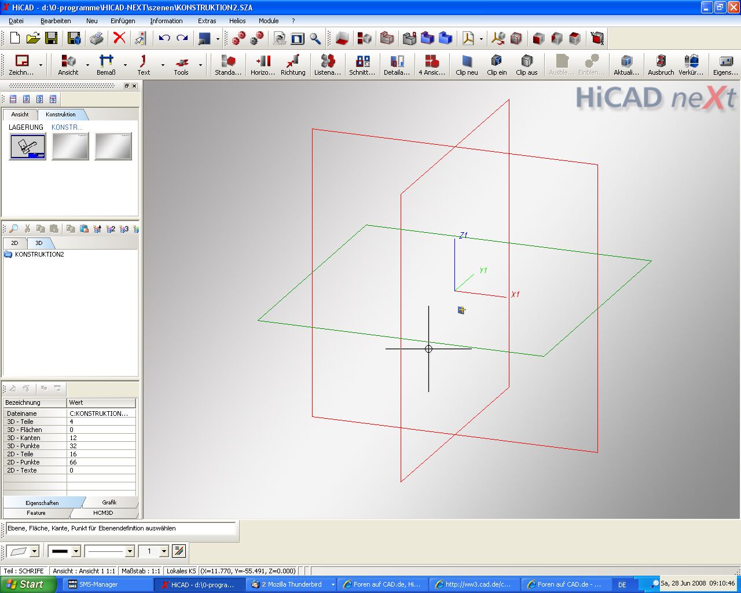Click the PDF export icon
The height and width of the screenshot is (593, 741).
tap(468, 38)
